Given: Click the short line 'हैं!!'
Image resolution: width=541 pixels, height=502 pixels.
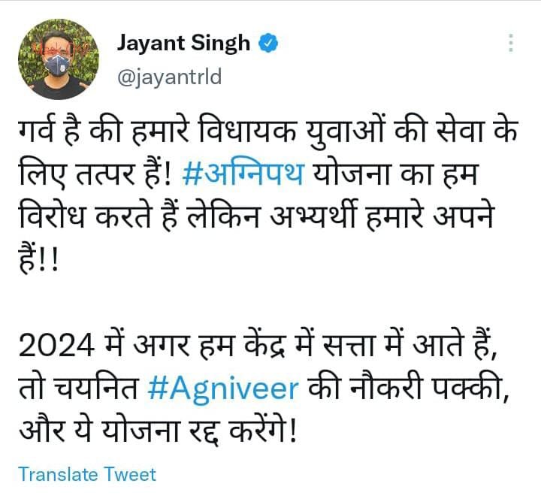Looking at the screenshot, I should click(39, 260).
